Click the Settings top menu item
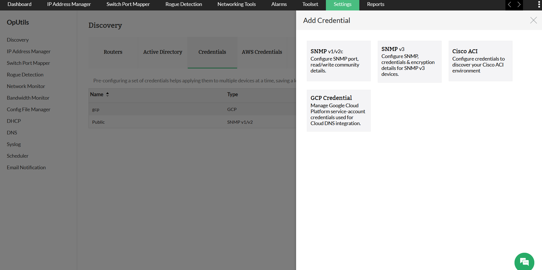The height and width of the screenshot is (270, 542). (343, 5)
